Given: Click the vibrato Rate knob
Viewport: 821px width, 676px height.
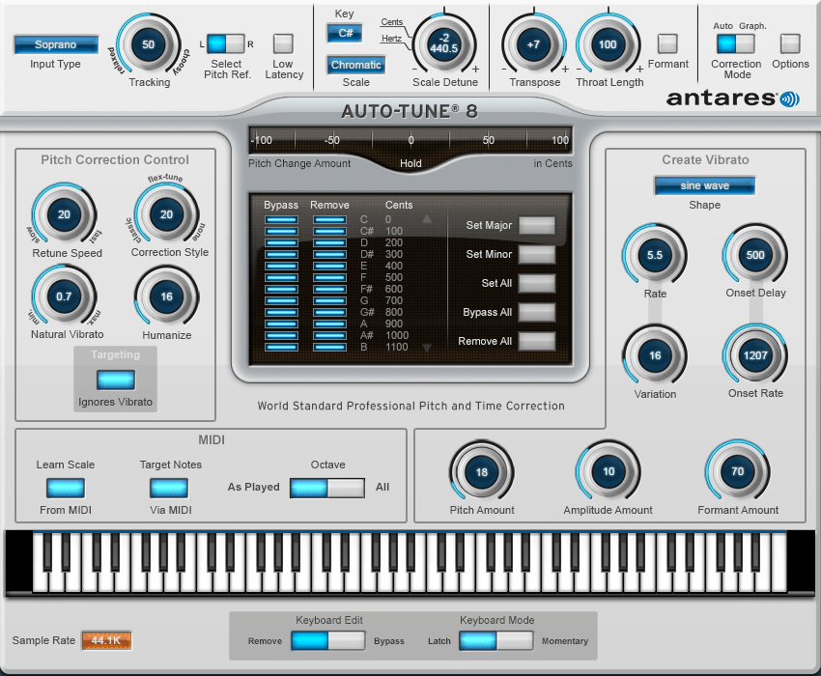Looking at the screenshot, I should coord(655,255).
